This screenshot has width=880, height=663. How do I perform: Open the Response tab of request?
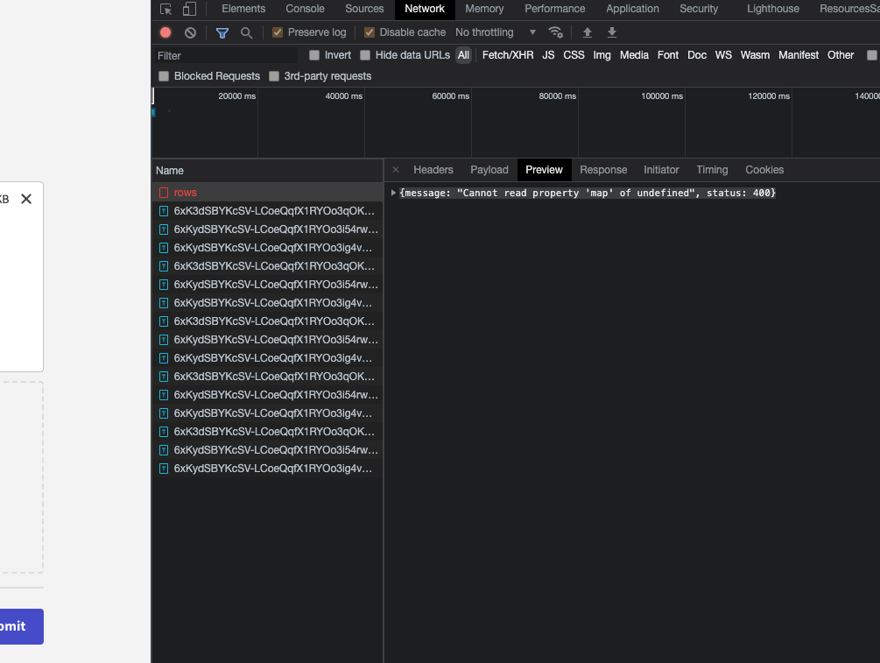click(x=603, y=170)
